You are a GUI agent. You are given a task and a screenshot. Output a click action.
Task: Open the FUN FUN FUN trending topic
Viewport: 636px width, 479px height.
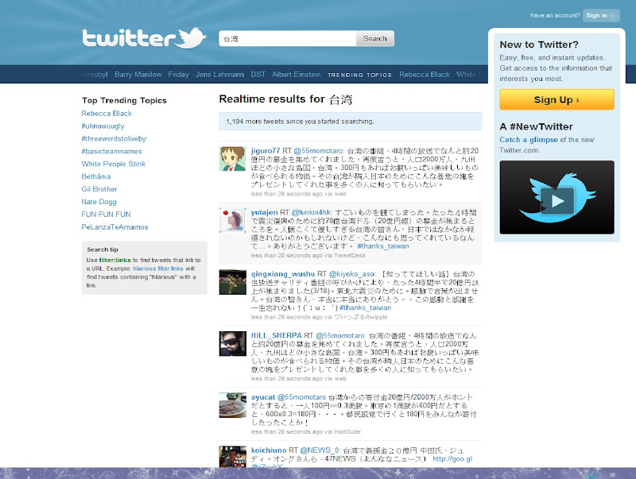pos(106,214)
